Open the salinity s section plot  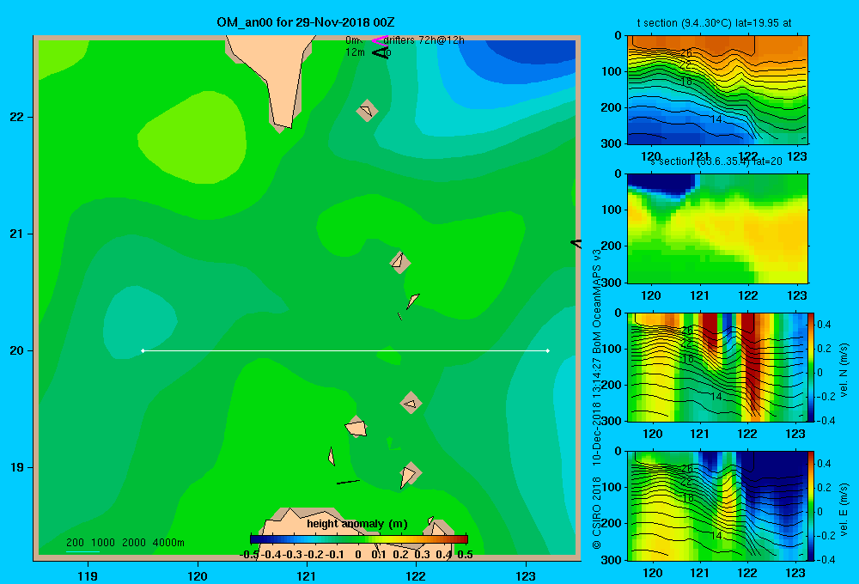[717, 228]
